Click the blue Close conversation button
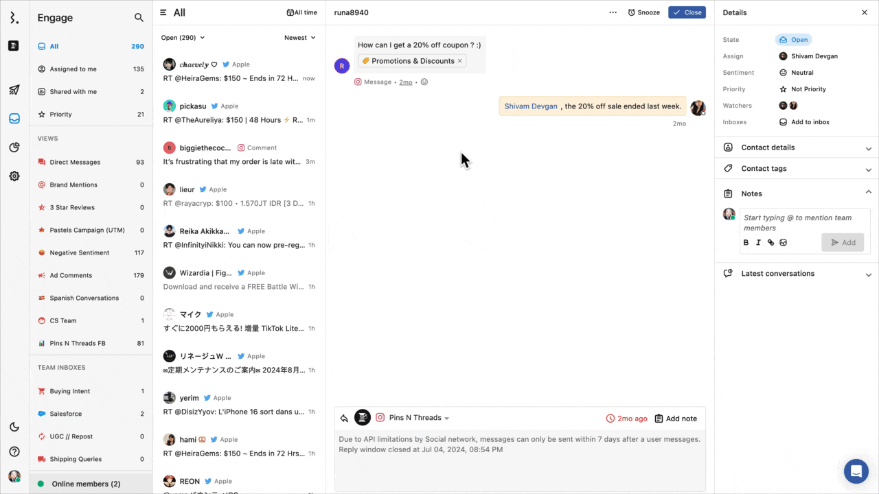The height and width of the screenshot is (494, 879). pyautogui.click(x=687, y=12)
